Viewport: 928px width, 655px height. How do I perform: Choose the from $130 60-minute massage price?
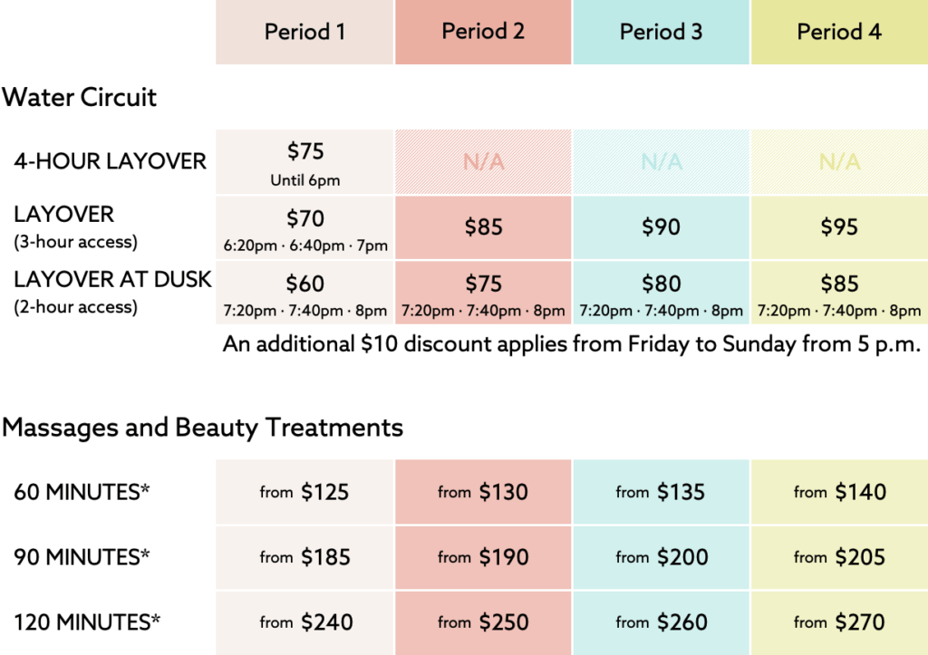[483, 492]
